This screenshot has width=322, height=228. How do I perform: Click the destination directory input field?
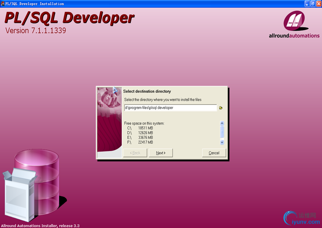(170, 107)
